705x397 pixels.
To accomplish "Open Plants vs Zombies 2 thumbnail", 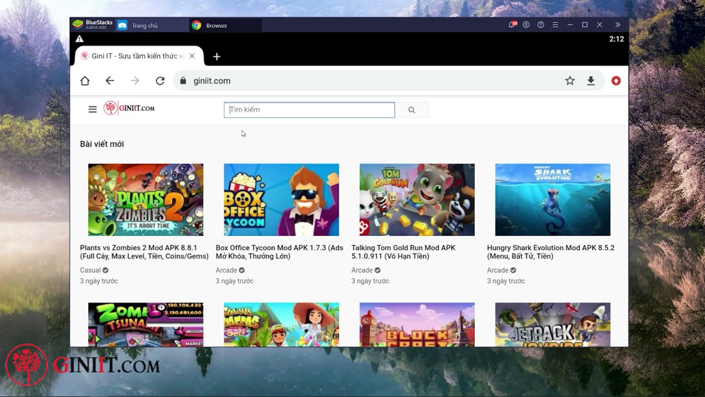I will 145,200.
